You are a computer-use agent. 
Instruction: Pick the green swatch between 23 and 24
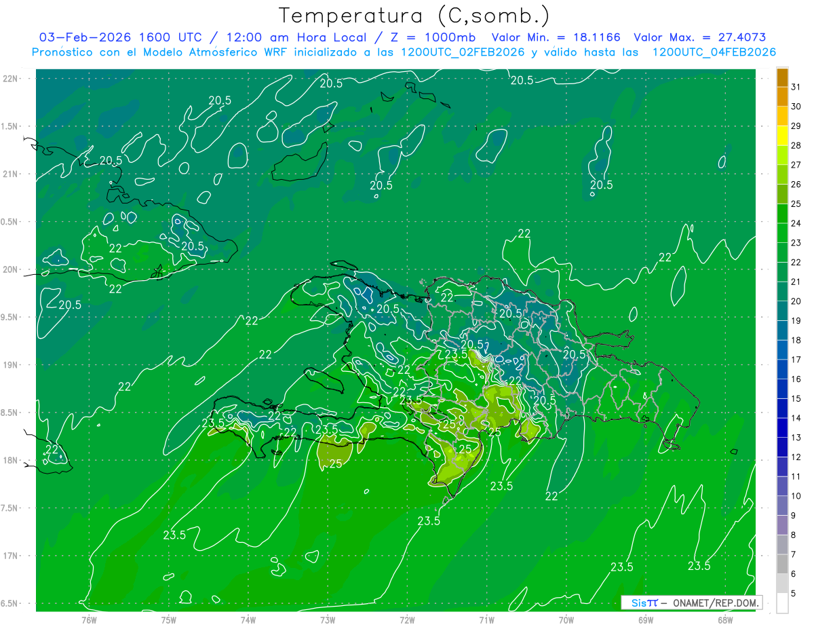782,233
